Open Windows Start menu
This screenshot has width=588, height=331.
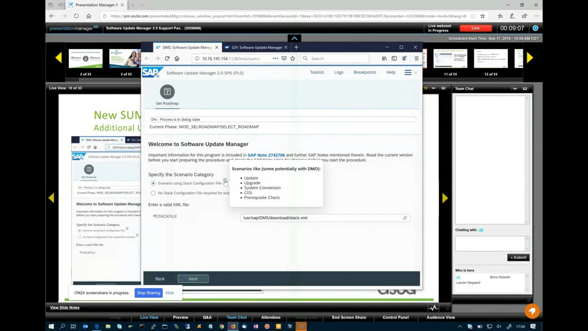point(51,326)
